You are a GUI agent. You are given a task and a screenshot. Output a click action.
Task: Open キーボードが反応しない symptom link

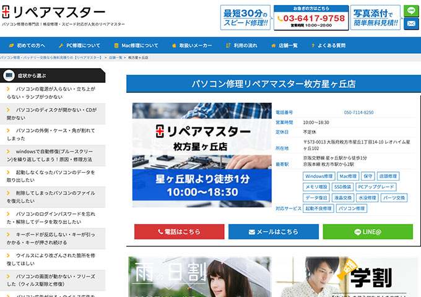click(x=53, y=238)
